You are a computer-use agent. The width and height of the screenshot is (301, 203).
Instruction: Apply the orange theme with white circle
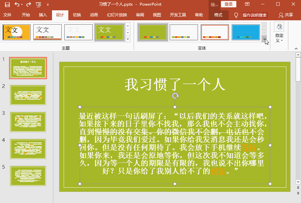click(x=17, y=32)
